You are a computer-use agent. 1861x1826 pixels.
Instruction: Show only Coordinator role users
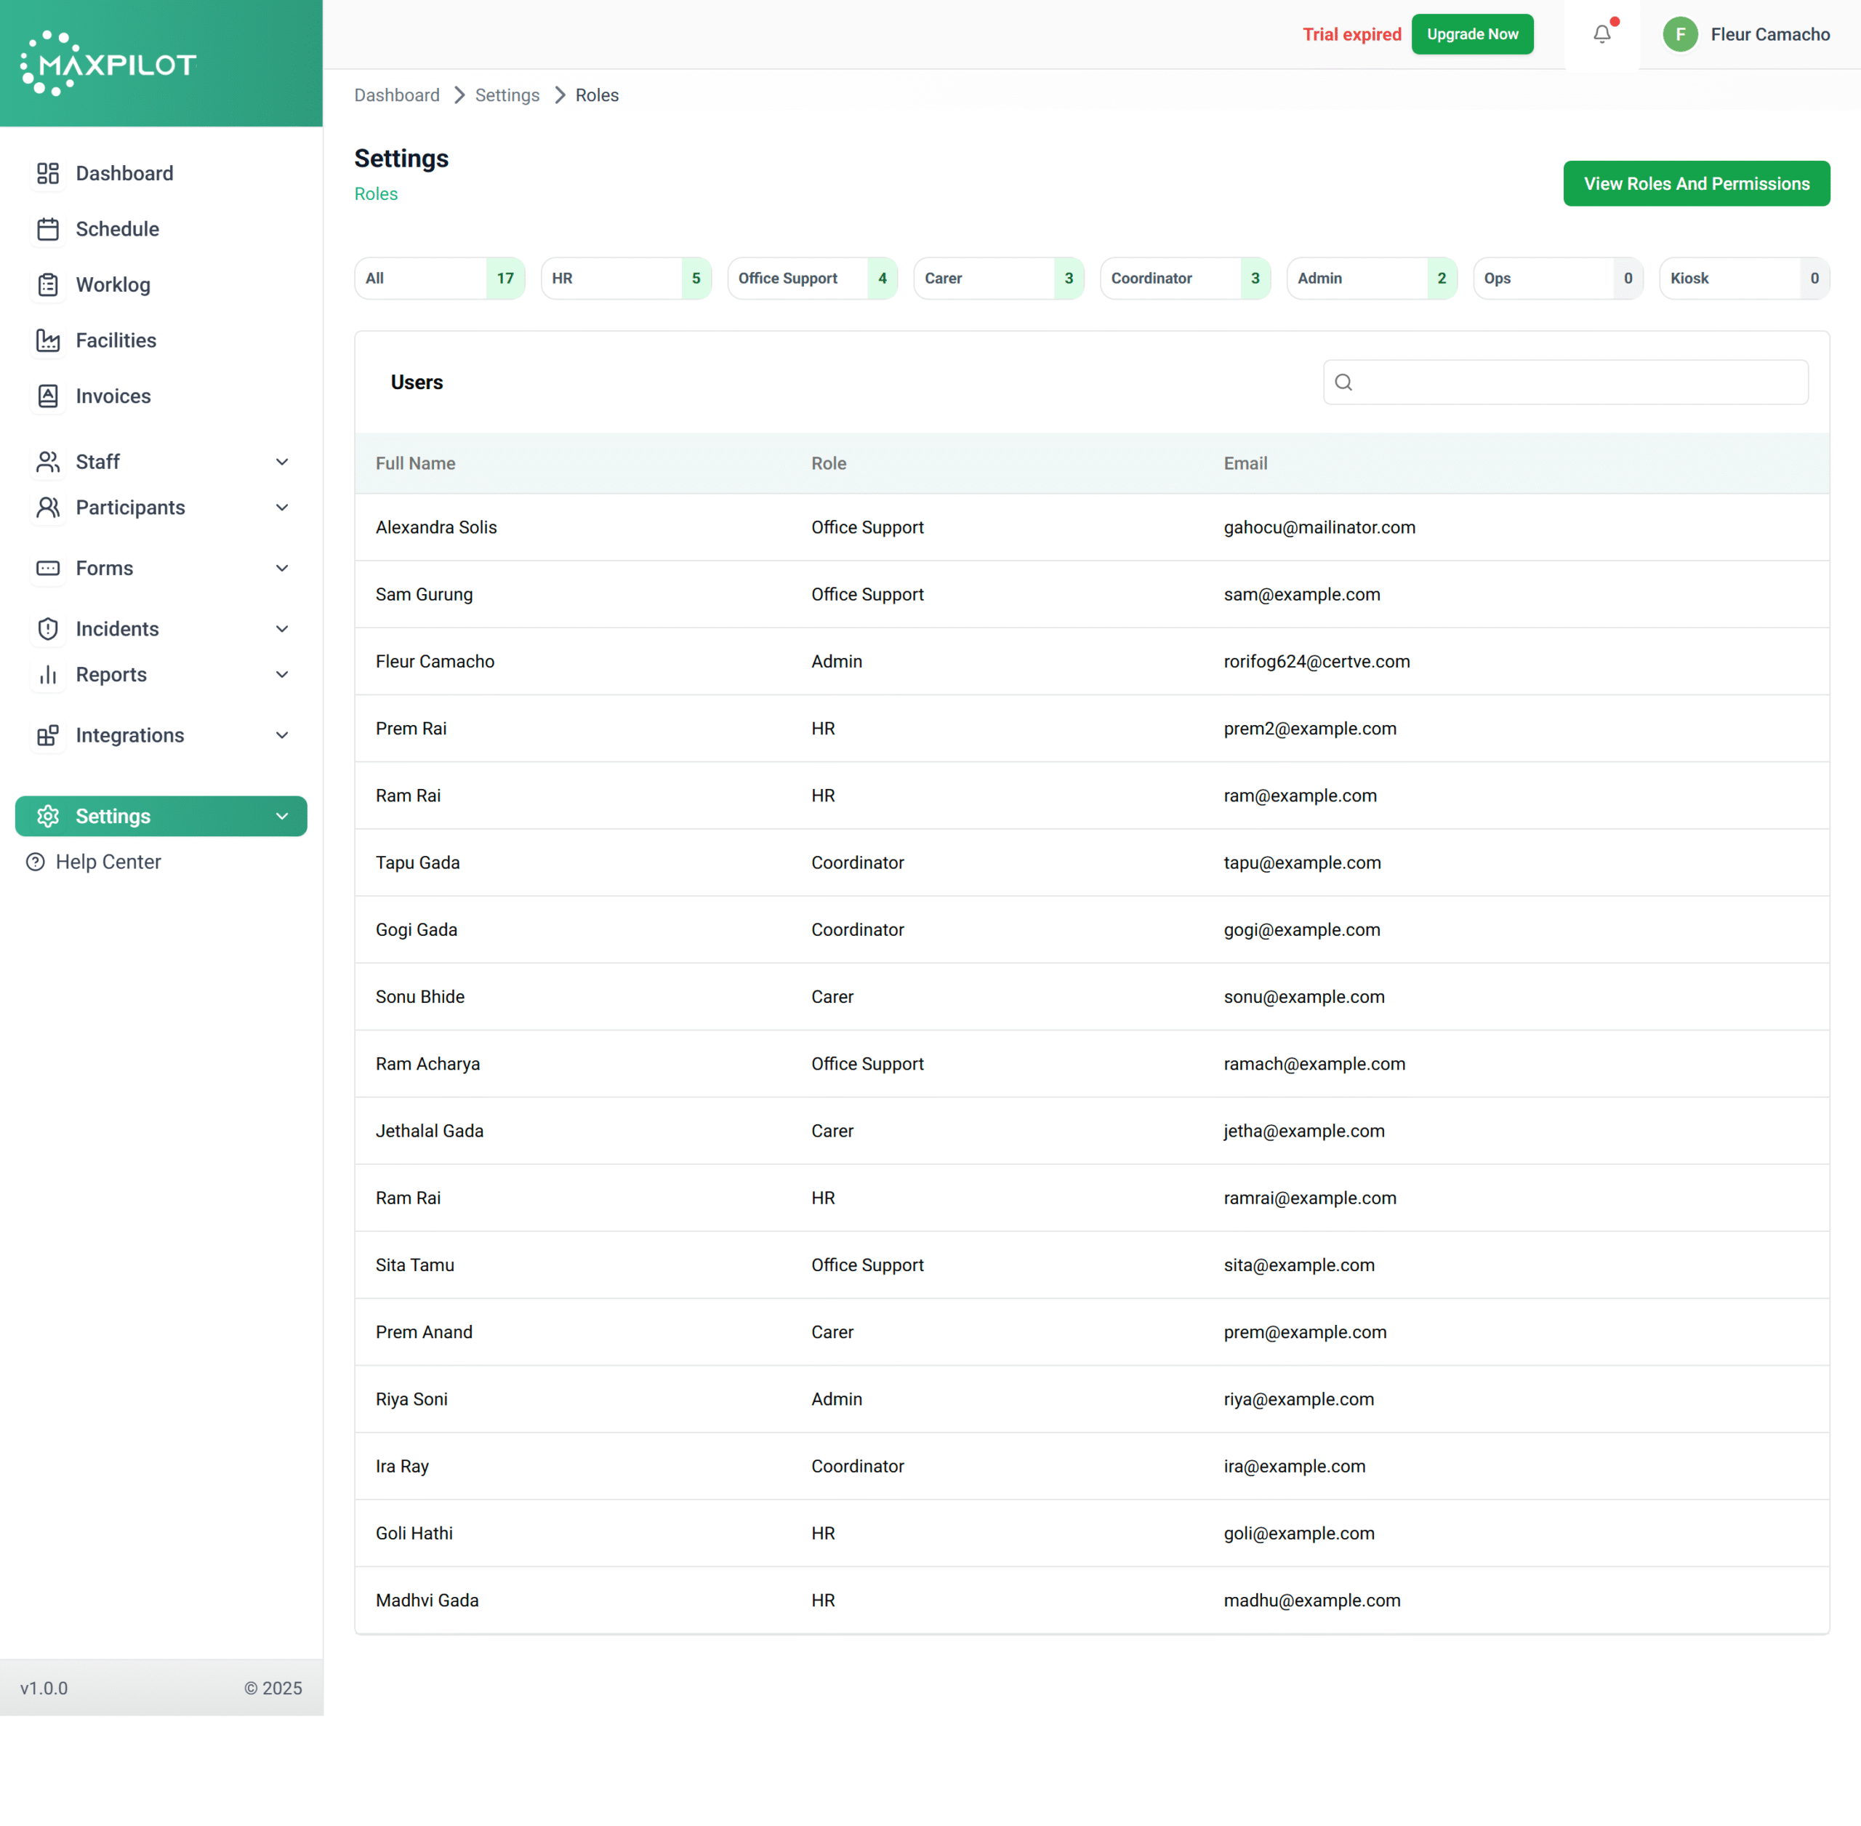point(1184,278)
